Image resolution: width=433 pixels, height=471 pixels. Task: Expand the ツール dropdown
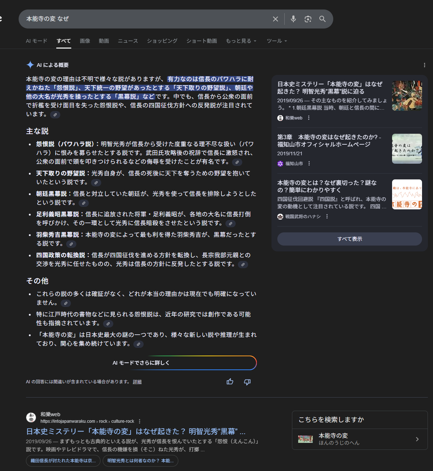point(277,41)
